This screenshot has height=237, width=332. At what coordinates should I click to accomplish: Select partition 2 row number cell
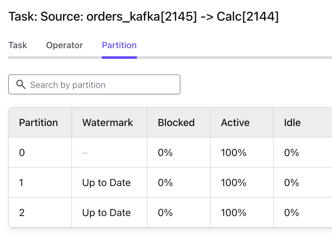tap(22, 213)
